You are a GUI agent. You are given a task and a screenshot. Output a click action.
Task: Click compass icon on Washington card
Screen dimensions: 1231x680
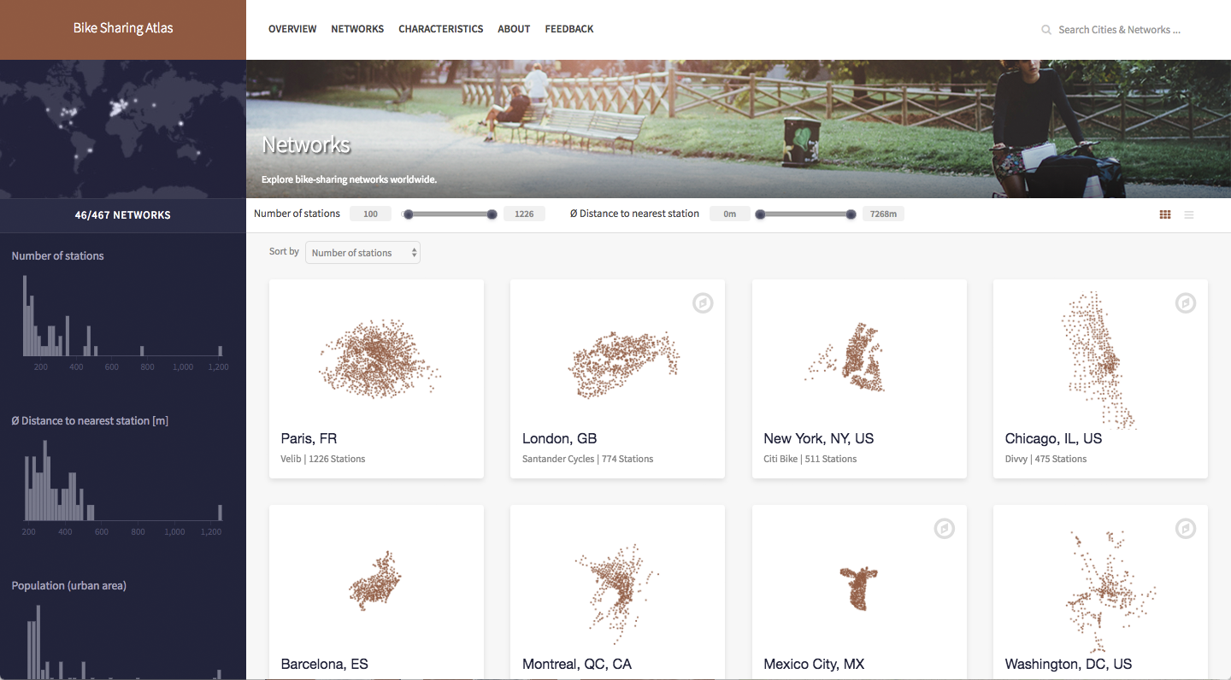click(x=1185, y=529)
